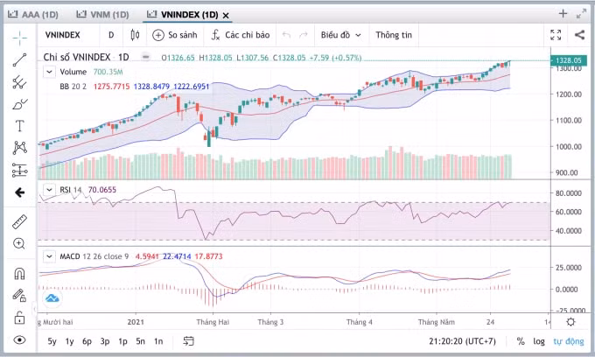This screenshot has width=595, height=357.
Task: Set time range to 5y
Action: point(52,341)
